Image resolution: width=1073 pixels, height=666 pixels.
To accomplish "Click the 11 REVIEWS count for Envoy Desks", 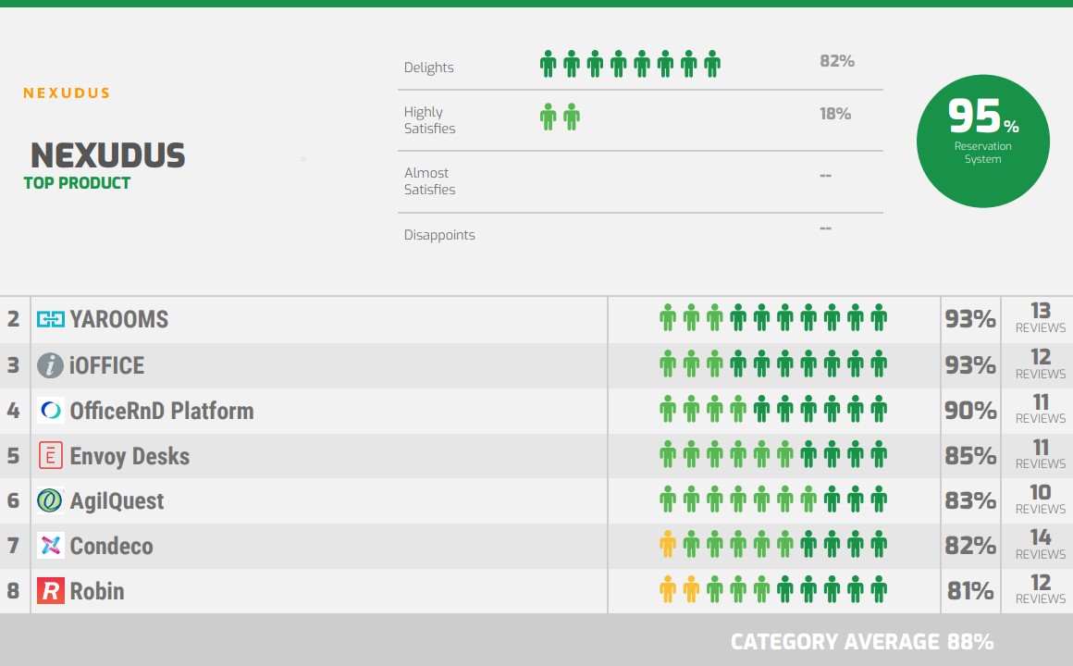I will 1040,454.
